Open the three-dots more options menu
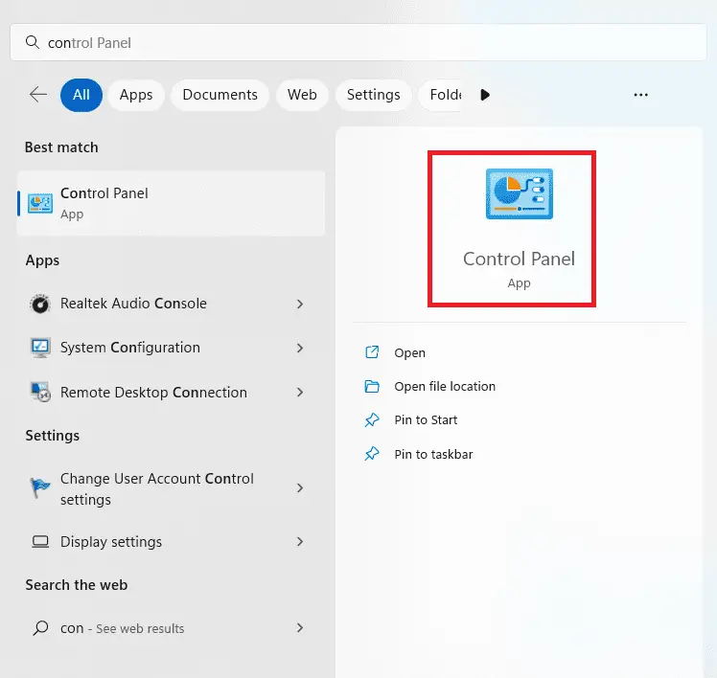 click(x=640, y=95)
